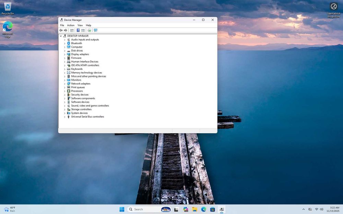Click the Network adapters icon
Viewport: 343px width, 214px height.
point(69,84)
